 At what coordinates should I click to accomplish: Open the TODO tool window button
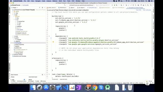click(13, 81)
